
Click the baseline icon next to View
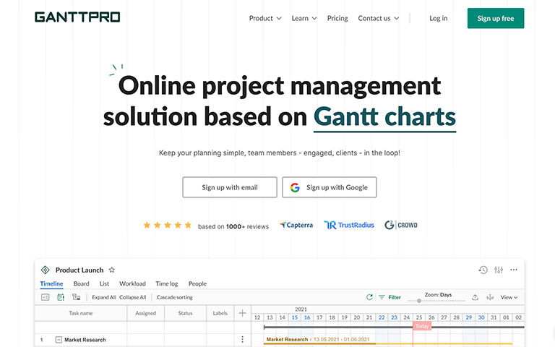tap(490, 297)
